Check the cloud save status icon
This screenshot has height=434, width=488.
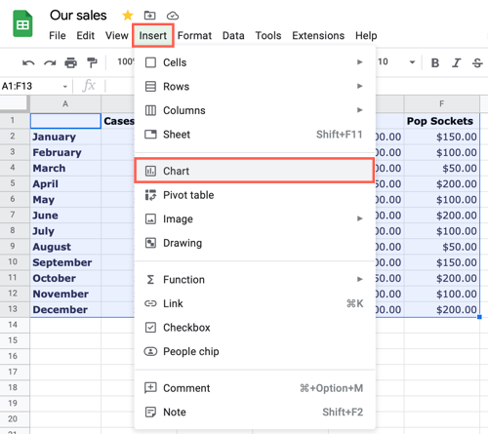(173, 16)
